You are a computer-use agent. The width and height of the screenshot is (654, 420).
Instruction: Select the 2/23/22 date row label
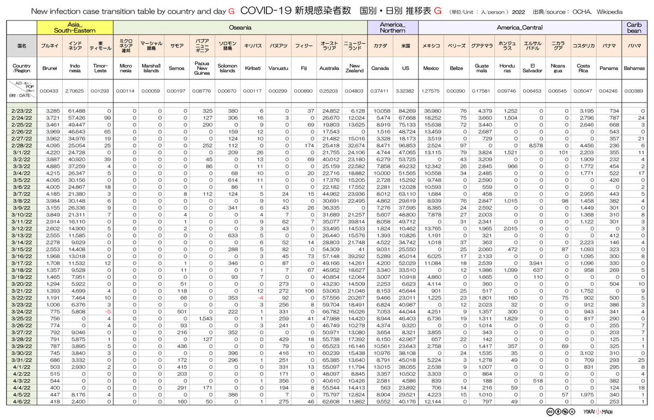[21, 111]
